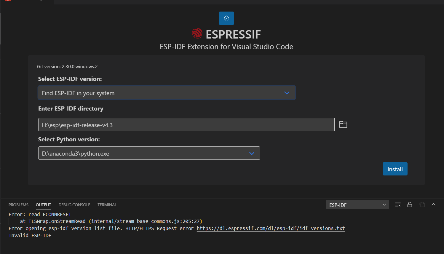Clear the Output panel using the clear icon
The image size is (444, 254).
coord(398,205)
